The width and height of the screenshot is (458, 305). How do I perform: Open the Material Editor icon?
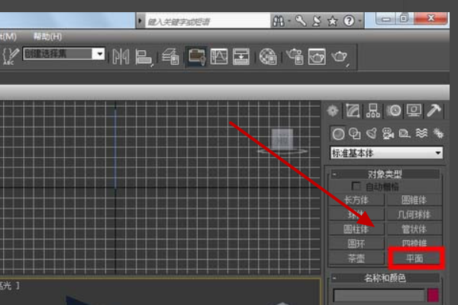pyautogui.click(x=268, y=56)
